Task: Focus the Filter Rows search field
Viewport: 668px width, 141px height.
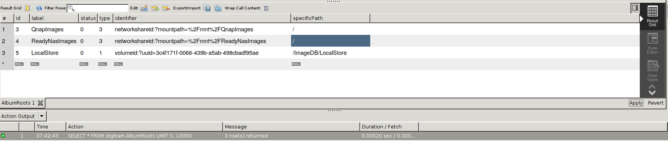Action: coord(98,8)
